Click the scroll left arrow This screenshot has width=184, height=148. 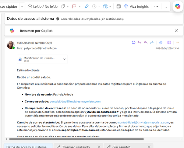click(x=6, y=139)
